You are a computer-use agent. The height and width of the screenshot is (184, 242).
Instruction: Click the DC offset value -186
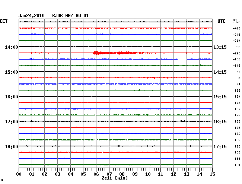(236, 60)
